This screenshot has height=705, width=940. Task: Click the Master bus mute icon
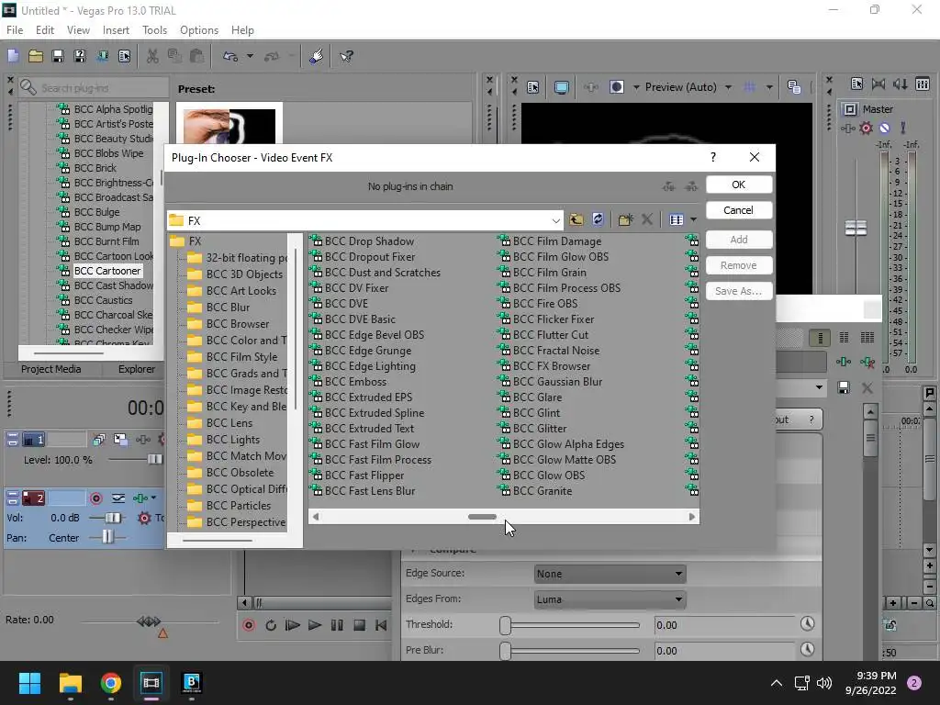point(884,128)
